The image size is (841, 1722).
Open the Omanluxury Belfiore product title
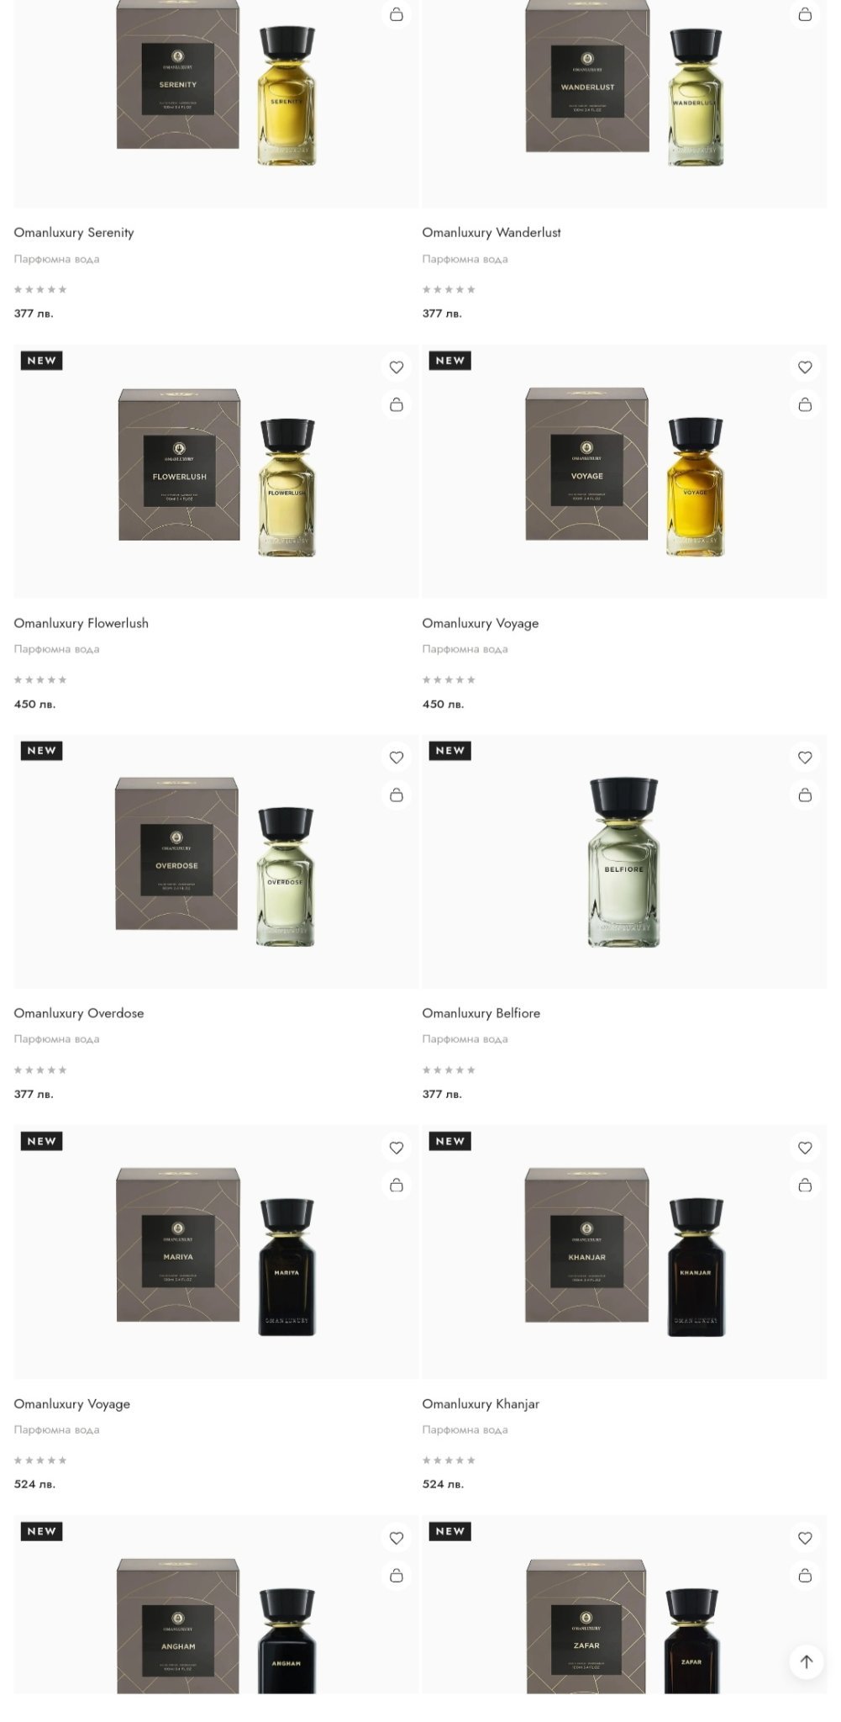[x=481, y=1013]
